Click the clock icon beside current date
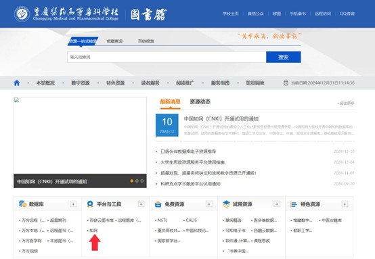The image size is (375, 259). click(x=286, y=83)
